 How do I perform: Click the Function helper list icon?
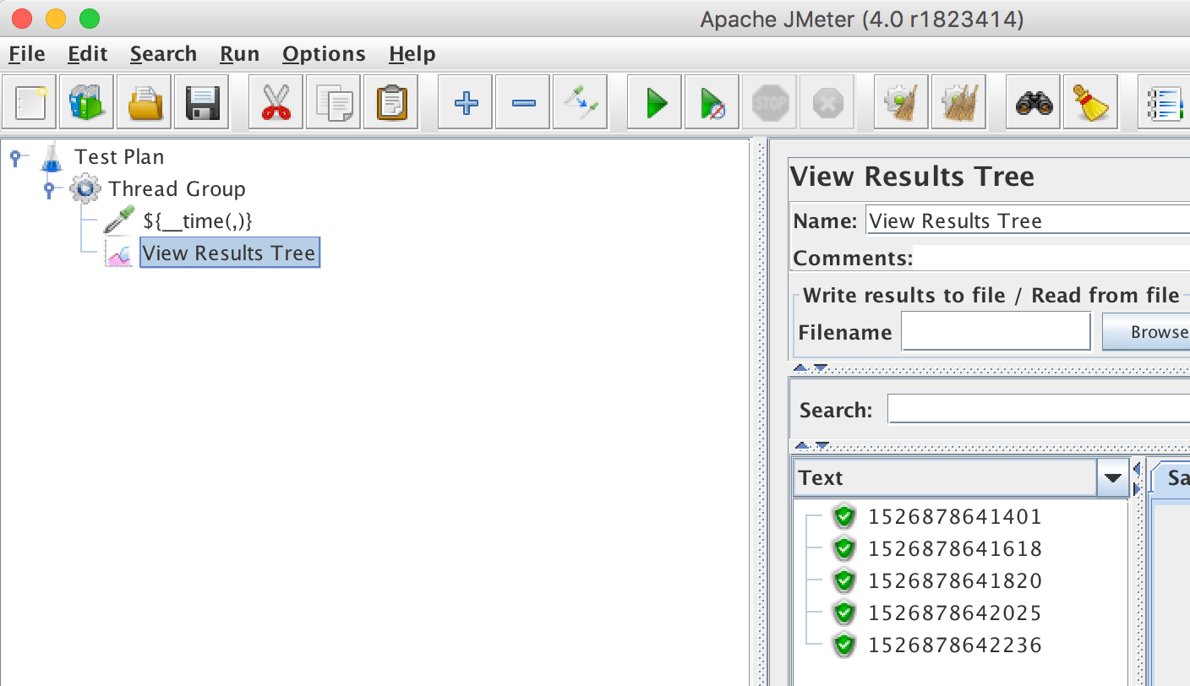click(1165, 102)
